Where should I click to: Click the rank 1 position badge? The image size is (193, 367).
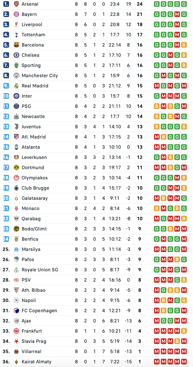point(6,4)
